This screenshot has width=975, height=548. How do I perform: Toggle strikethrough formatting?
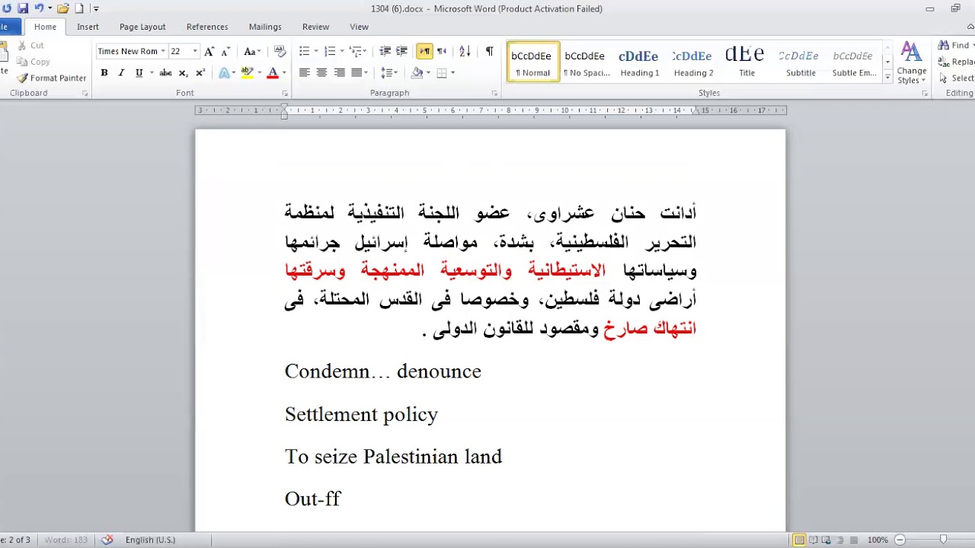(x=165, y=73)
